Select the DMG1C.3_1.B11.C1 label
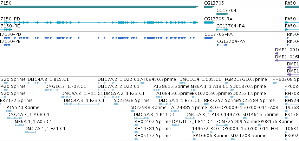 193,122
